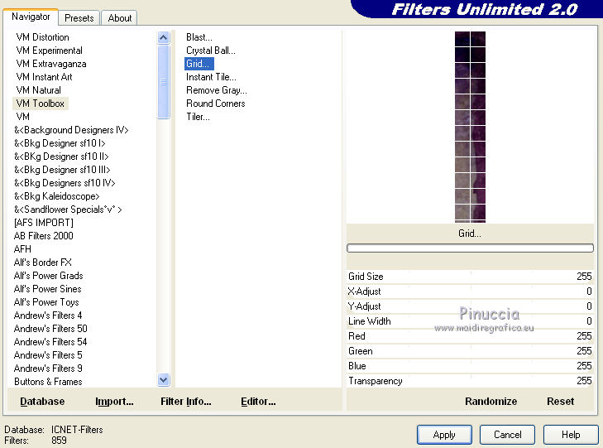This screenshot has width=603, height=448.
Task: Select VM Extravaganza category
Action: [x=51, y=64]
